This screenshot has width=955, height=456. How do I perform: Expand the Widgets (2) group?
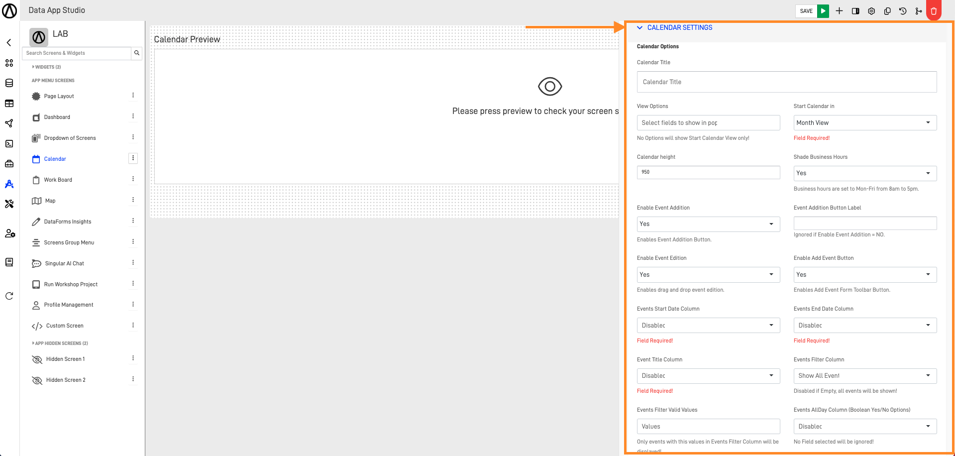tap(46, 67)
